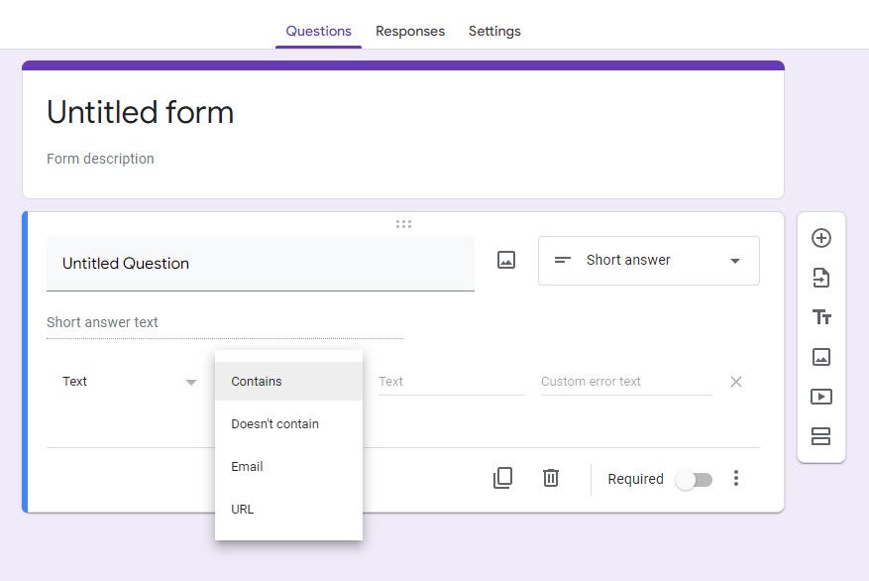Viewport: 869px width, 581px height.
Task: Select the Doesn't contain option
Action: (x=275, y=423)
